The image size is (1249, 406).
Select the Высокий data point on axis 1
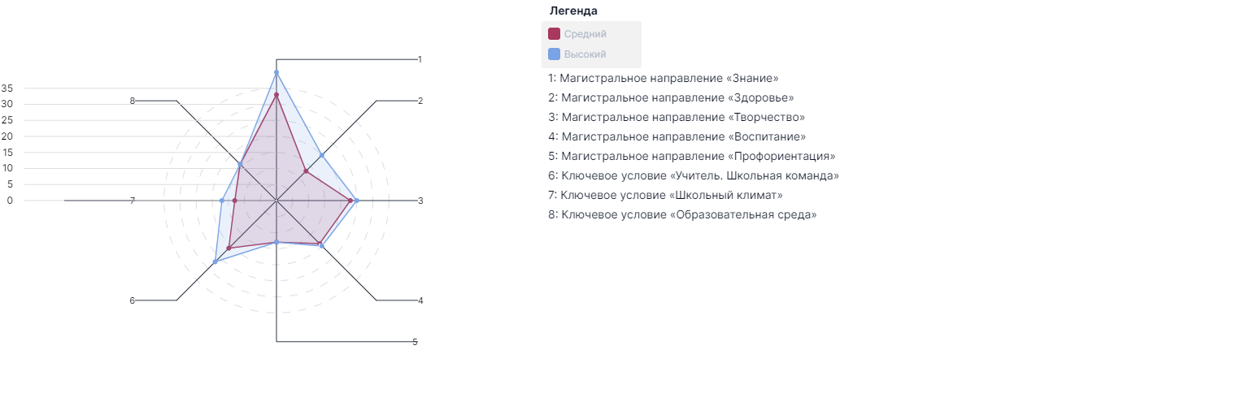tap(276, 72)
